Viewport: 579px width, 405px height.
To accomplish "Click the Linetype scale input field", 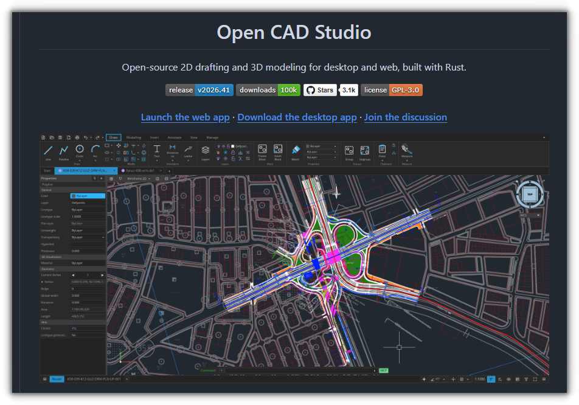I will tap(88, 216).
